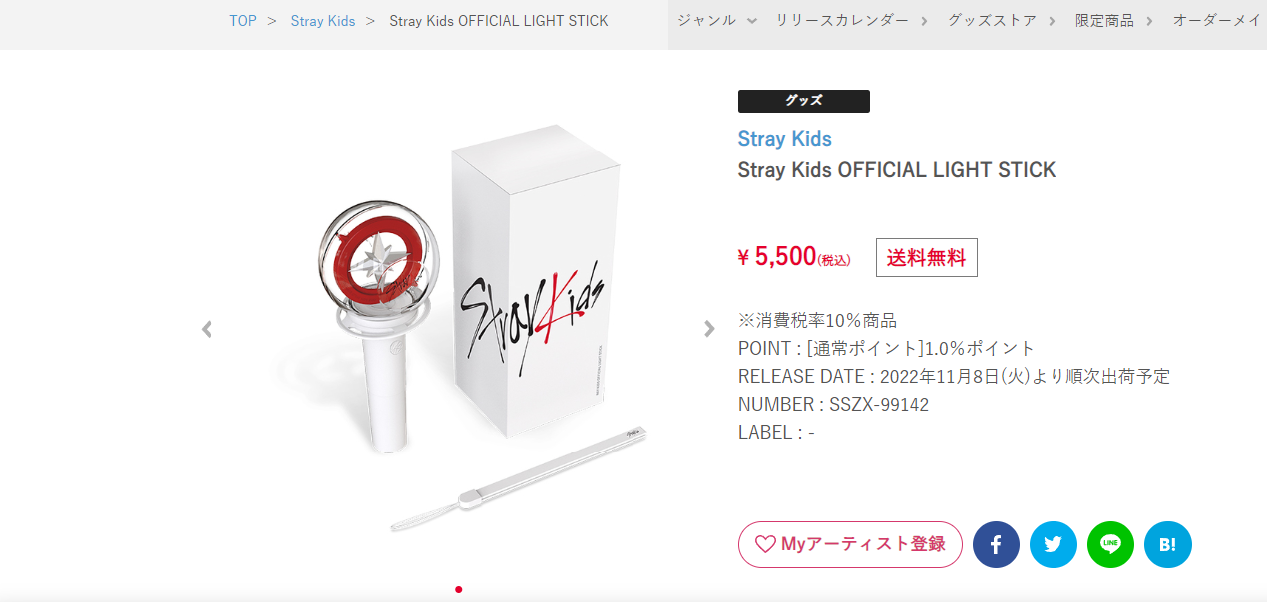Share product via LINE icon

[x=1110, y=545]
